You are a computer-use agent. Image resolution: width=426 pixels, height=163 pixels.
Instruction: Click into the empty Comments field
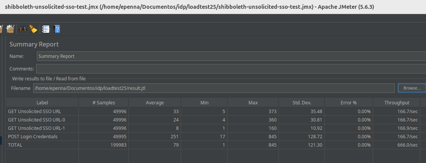(229, 69)
